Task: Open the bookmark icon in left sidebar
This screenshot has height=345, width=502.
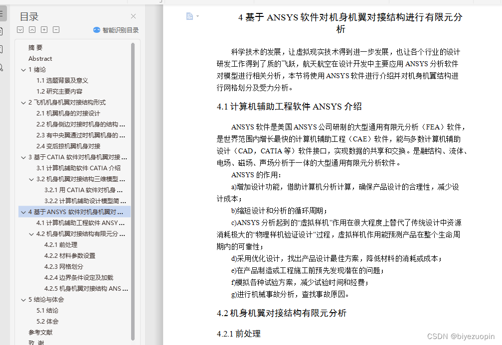Action: [1, 49]
